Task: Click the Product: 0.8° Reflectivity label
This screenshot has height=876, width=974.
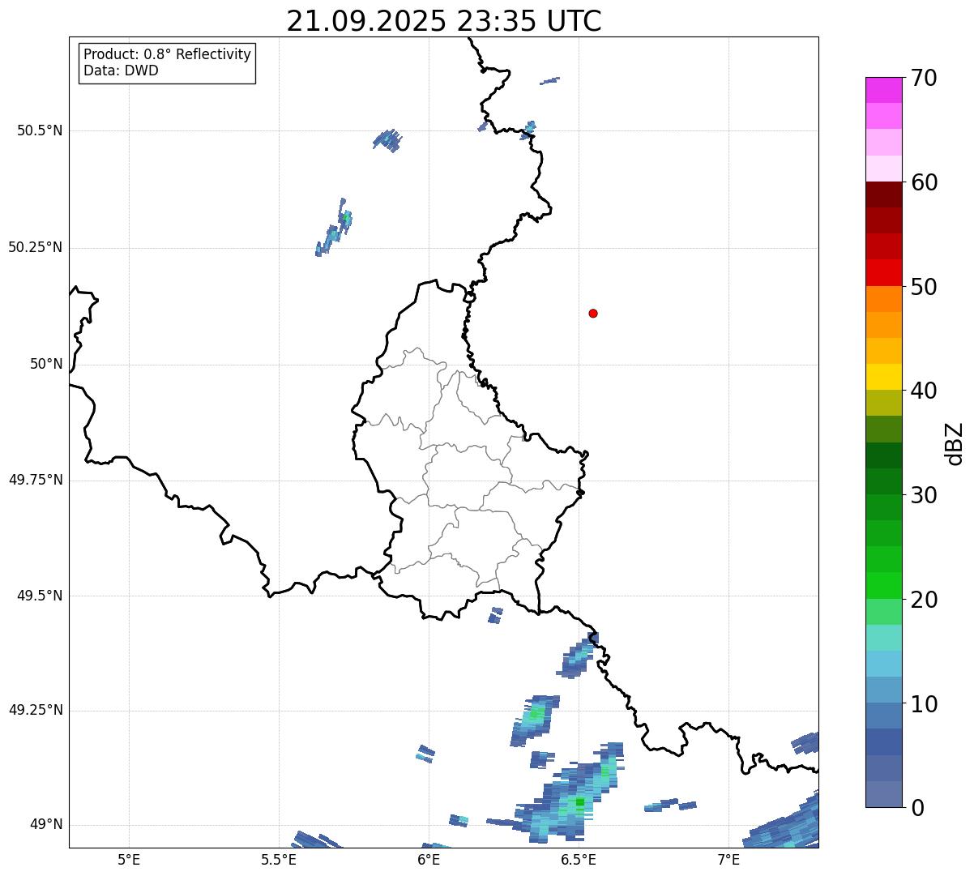Action: coord(167,54)
